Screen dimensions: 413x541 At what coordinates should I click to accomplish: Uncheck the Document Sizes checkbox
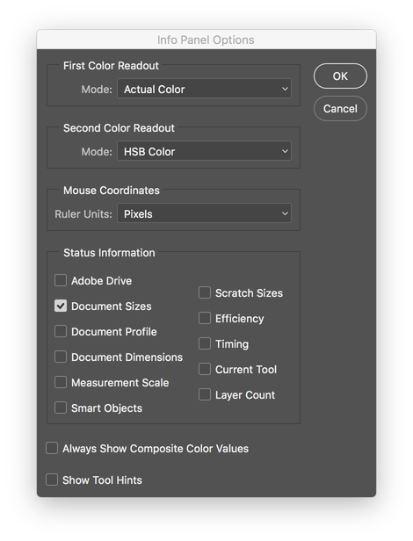click(x=61, y=306)
